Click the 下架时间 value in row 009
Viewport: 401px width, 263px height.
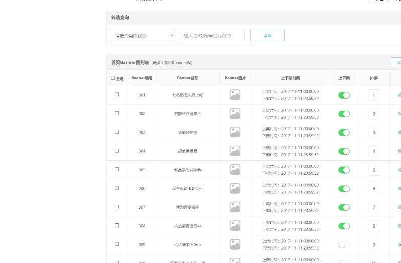pyautogui.click(x=300, y=248)
